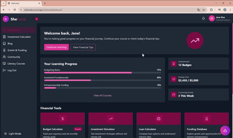Open Chrome's three-dot menu
The image size is (233, 138).
coord(230,10)
